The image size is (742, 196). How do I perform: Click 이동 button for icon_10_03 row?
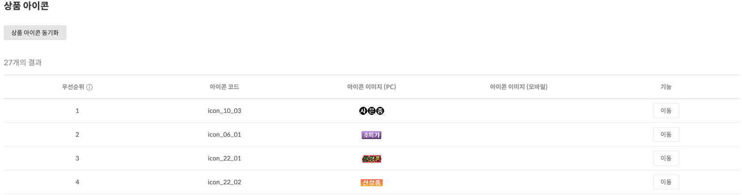[666, 111]
